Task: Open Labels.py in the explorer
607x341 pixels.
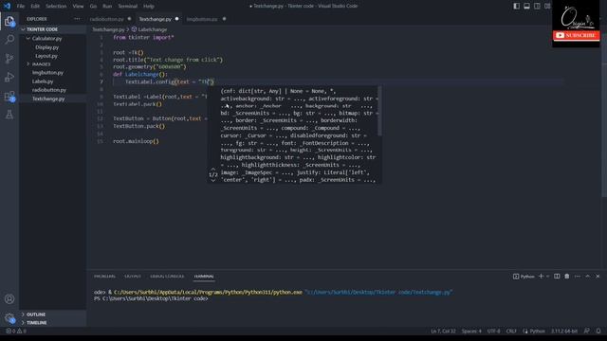Action: [x=43, y=81]
